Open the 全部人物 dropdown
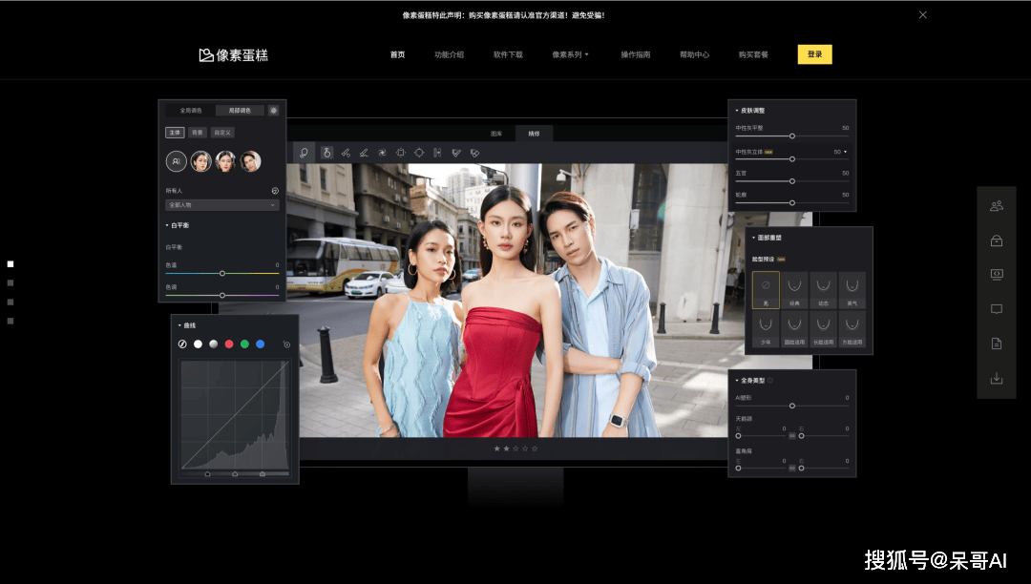Image resolution: width=1031 pixels, height=584 pixels. pos(222,205)
